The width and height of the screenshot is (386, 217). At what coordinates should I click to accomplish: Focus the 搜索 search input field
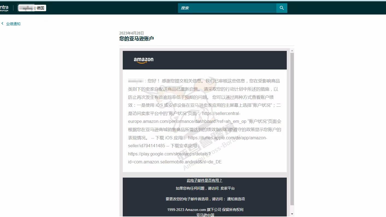(227, 8)
